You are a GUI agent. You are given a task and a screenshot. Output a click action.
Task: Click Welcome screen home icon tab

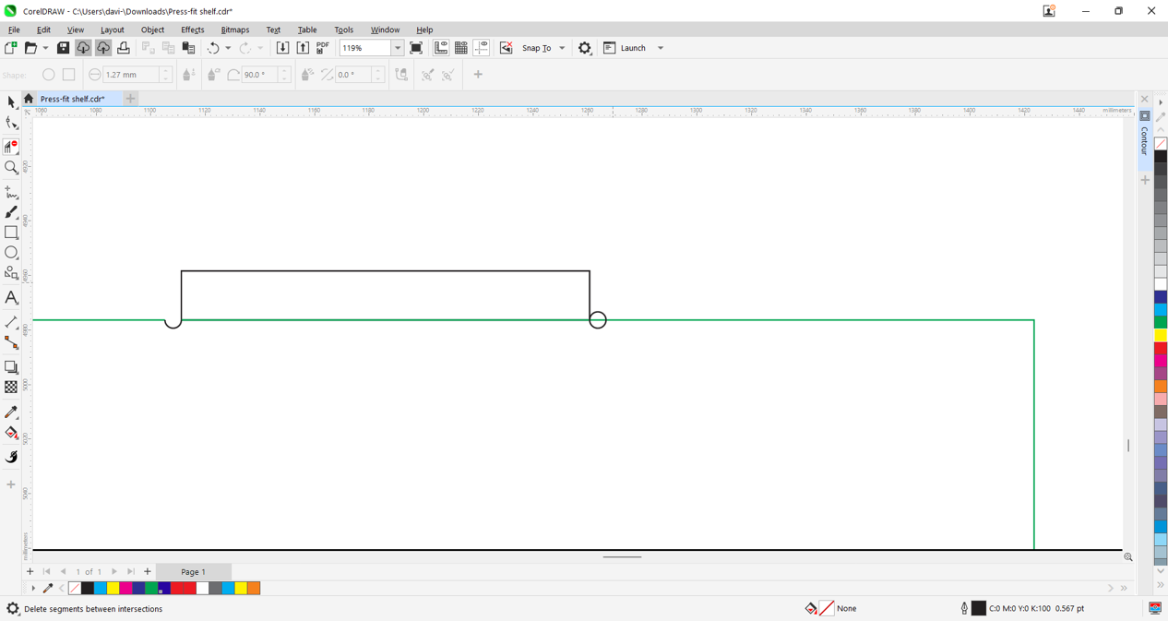coord(29,99)
